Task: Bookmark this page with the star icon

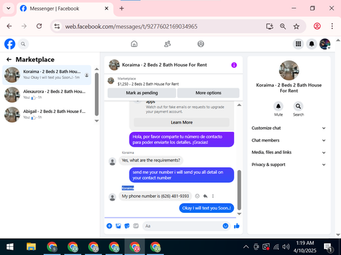Action: [x=296, y=27]
